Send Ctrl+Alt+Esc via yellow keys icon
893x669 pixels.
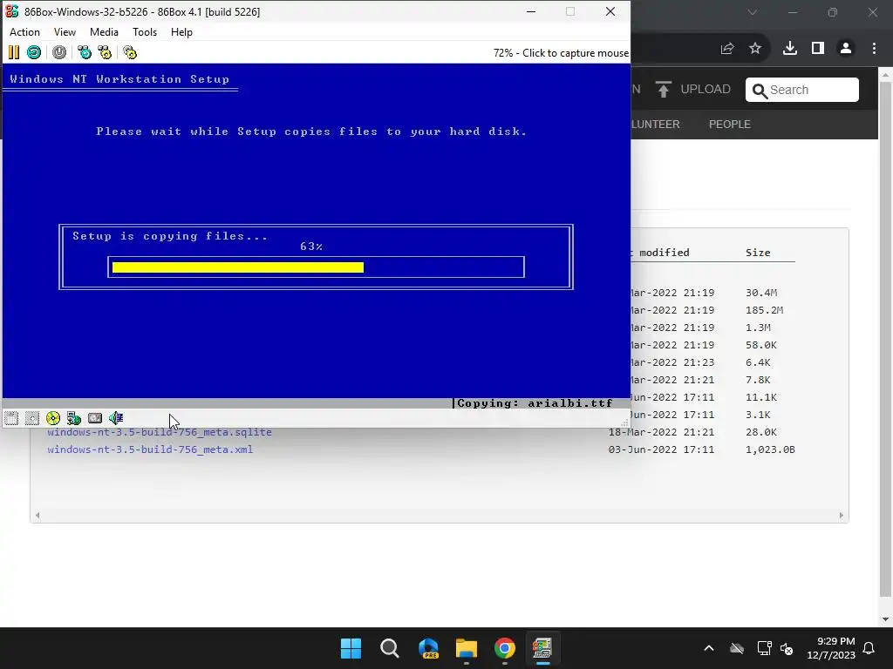click(x=105, y=53)
